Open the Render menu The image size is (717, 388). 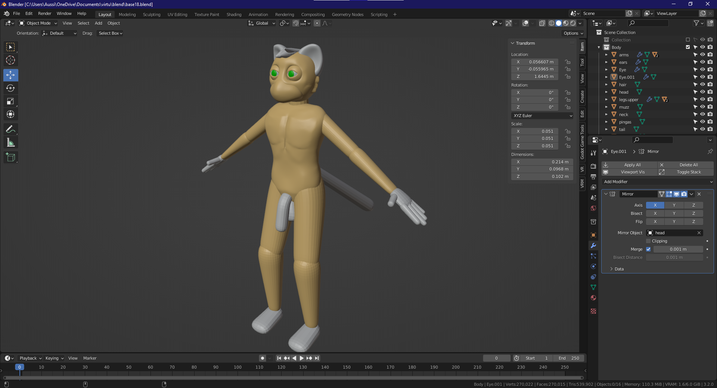[x=44, y=13]
